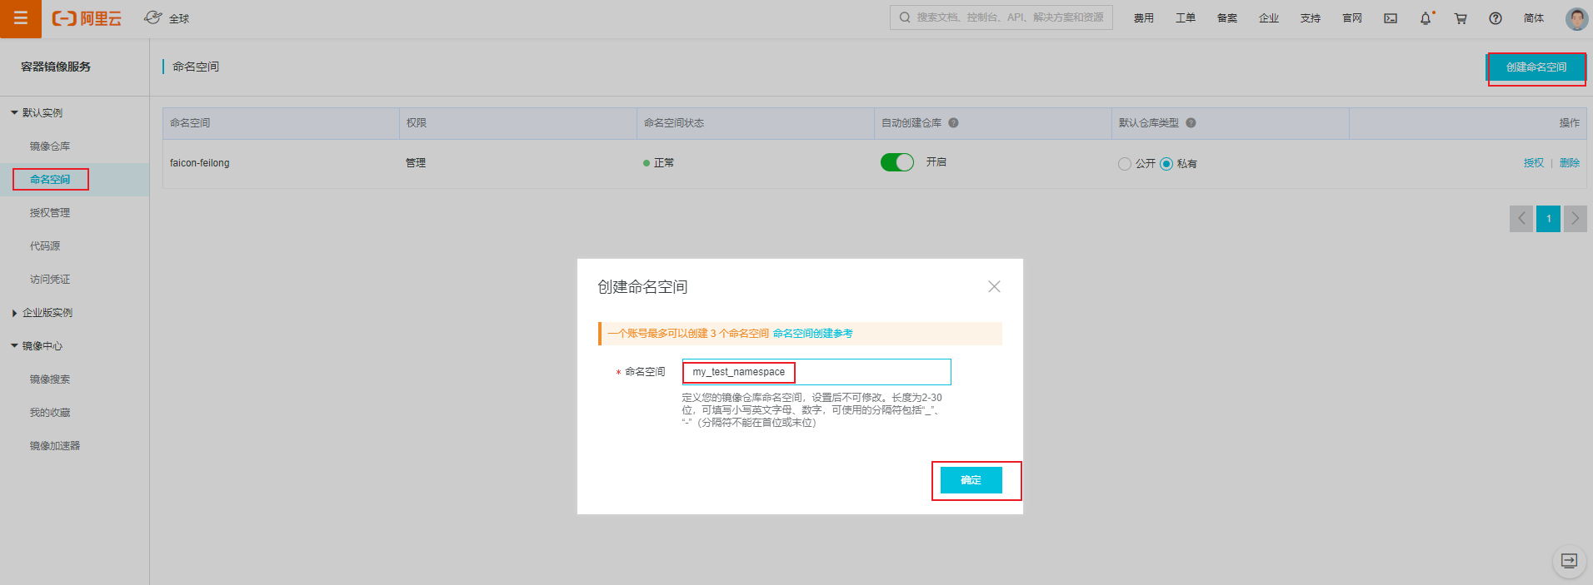This screenshot has width=1593, height=585.
Task: Select the 公开 radio button
Action: (x=1125, y=164)
